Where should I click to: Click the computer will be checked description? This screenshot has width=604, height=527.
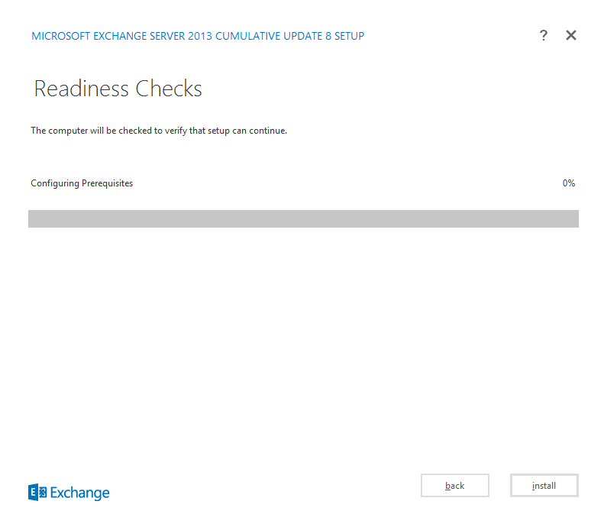tap(159, 131)
